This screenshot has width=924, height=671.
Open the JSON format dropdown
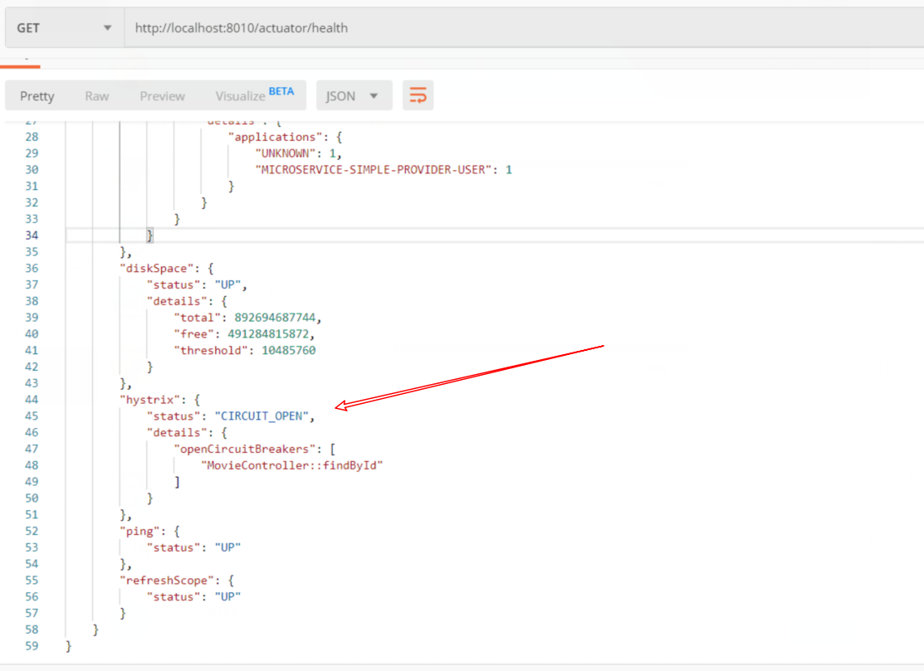[x=354, y=96]
